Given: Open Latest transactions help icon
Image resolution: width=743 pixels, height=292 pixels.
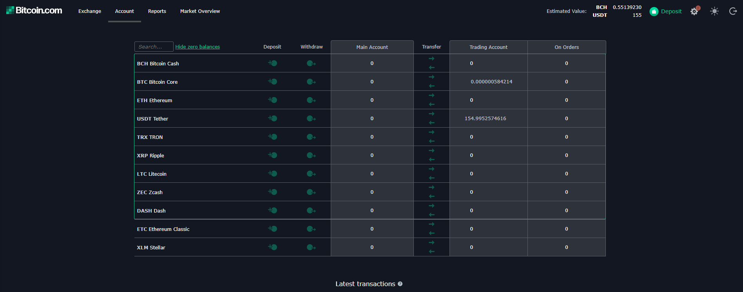Looking at the screenshot, I should (x=400, y=284).
